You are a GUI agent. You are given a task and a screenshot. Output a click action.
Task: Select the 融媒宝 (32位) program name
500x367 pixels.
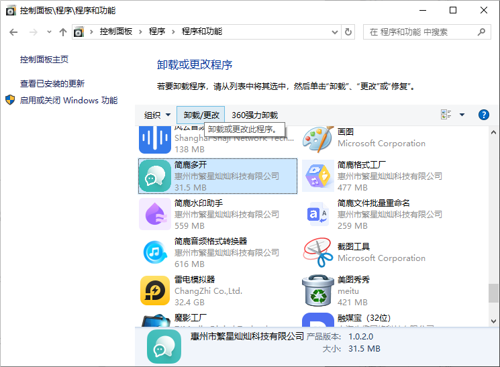(364, 318)
